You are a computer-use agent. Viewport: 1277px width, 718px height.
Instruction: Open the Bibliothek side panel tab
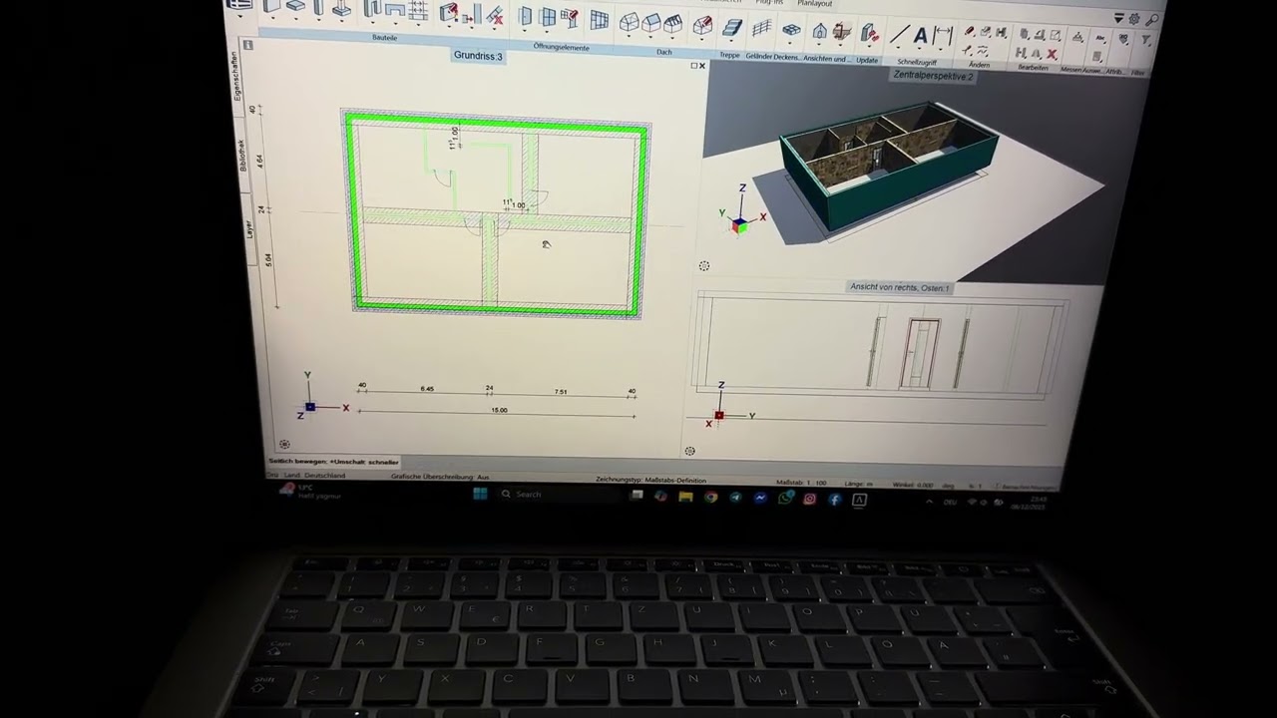(242, 155)
